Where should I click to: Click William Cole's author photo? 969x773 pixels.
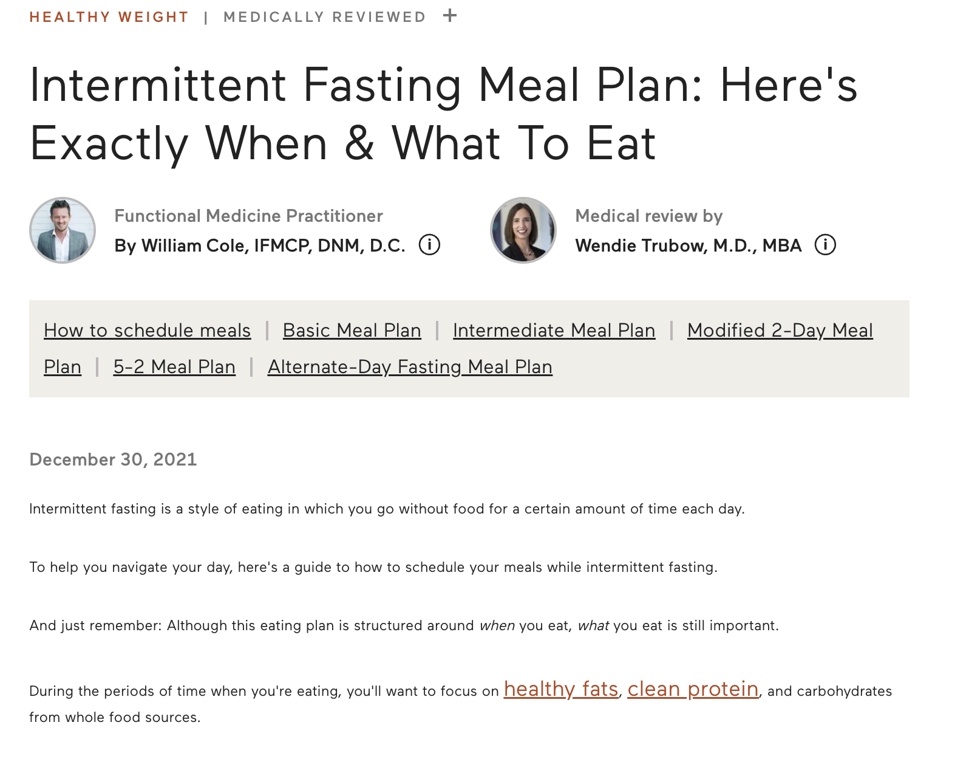click(x=63, y=230)
